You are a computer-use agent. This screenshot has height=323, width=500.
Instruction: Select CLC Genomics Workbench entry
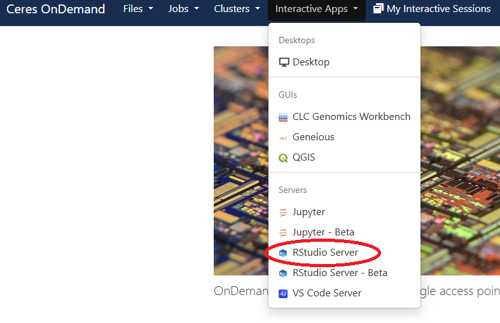[x=344, y=117]
